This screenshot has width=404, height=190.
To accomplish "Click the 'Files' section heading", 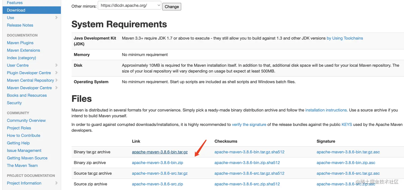I will [x=82, y=99].
